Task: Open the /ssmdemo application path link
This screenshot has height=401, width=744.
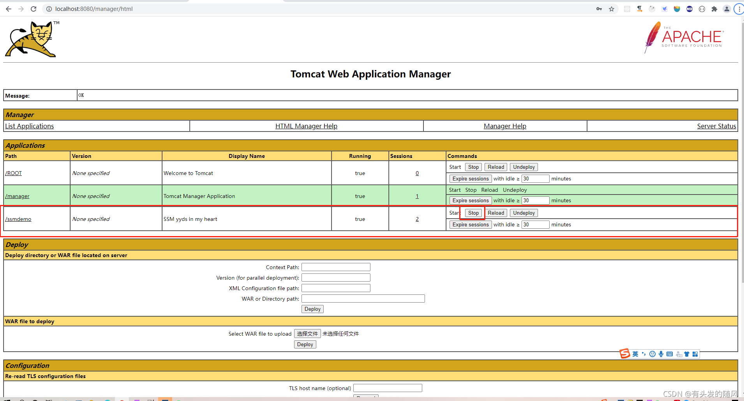Action: (18, 219)
